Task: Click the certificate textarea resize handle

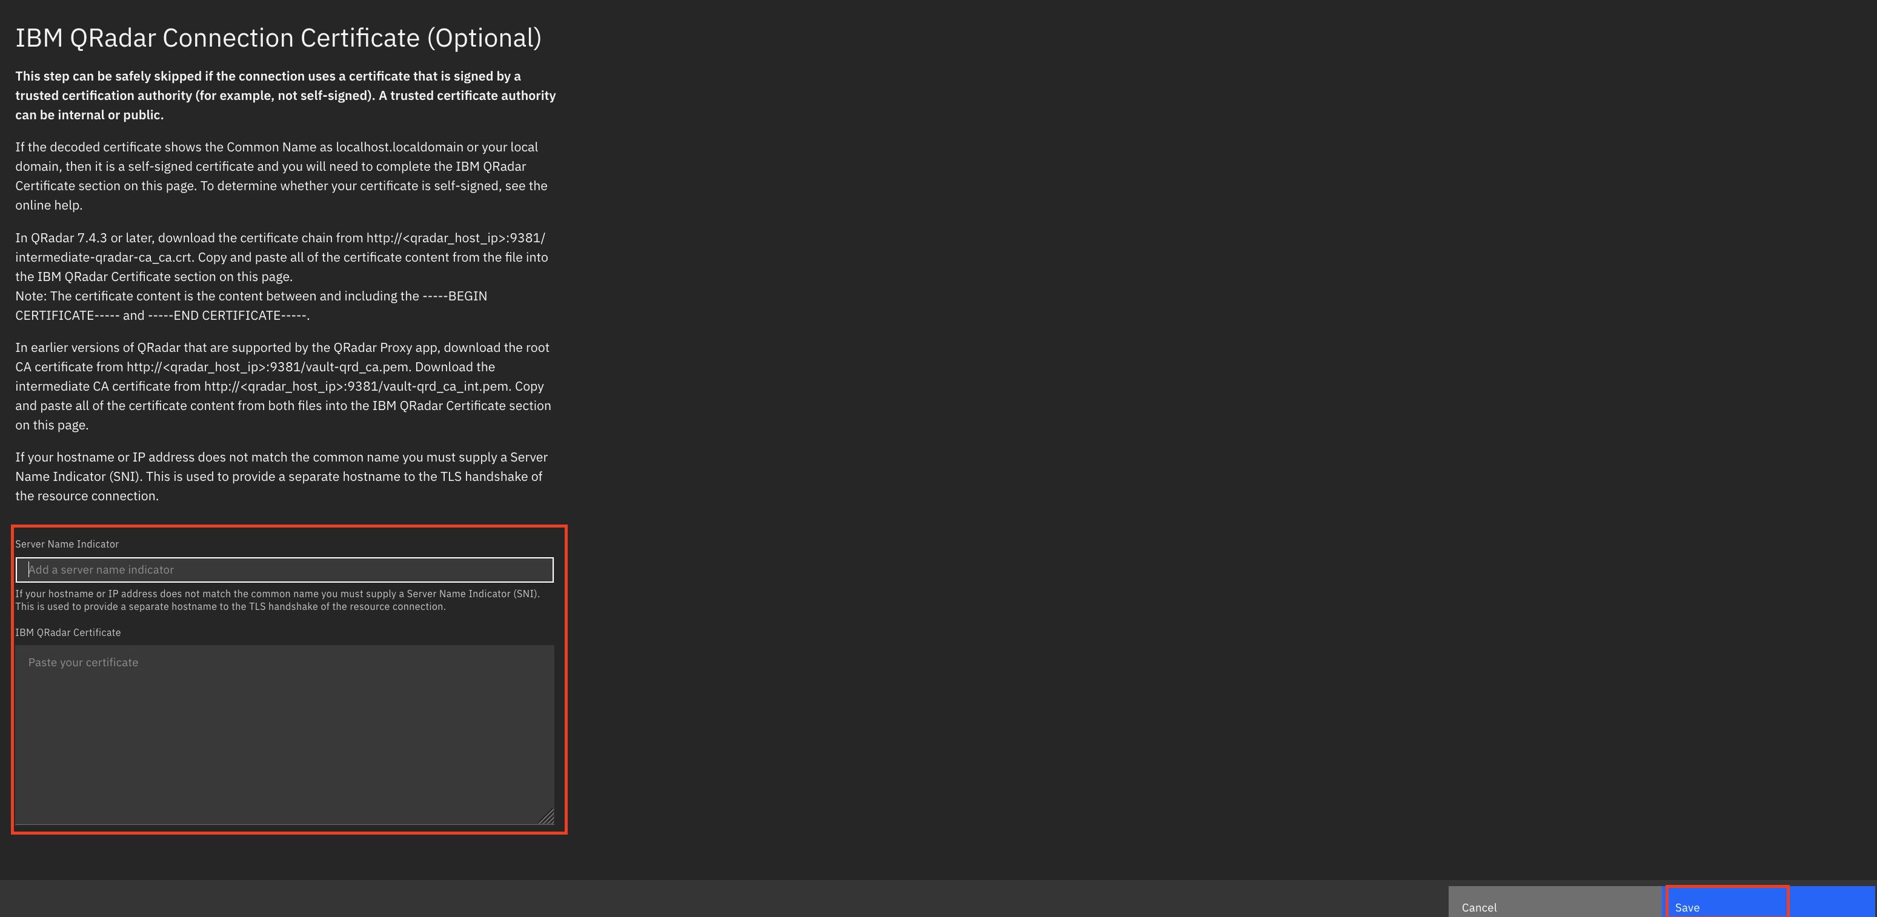Action: pos(546,817)
